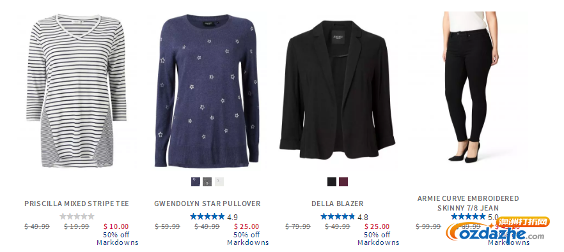Follow the DELLA BLAZER title link
The width and height of the screenshot is (564, 252).
tap(338, 204)
